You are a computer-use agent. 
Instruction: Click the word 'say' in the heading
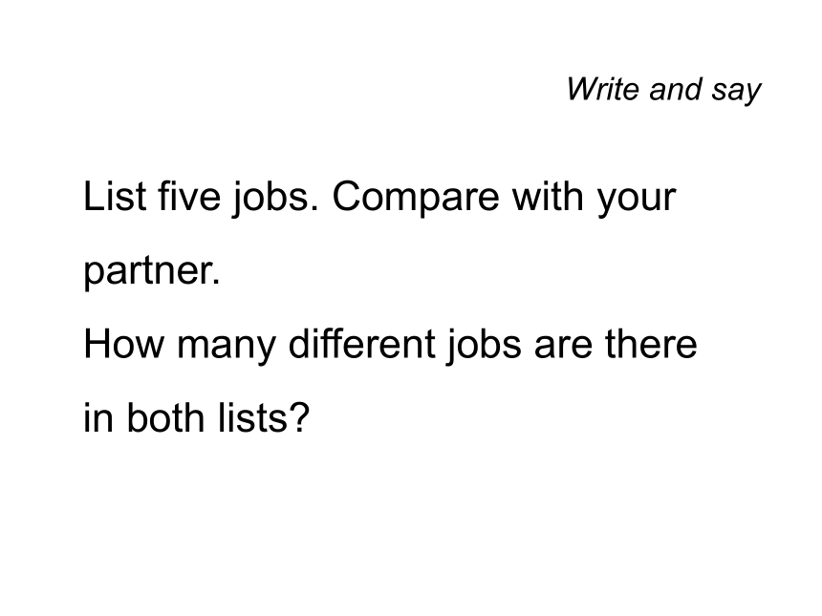click(736, 93)
